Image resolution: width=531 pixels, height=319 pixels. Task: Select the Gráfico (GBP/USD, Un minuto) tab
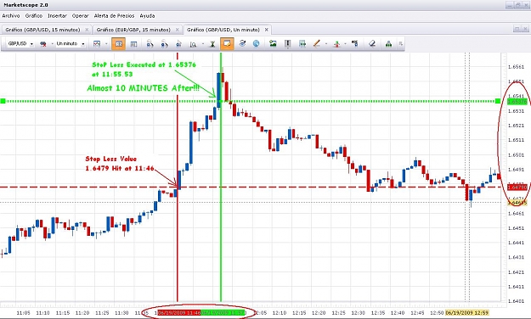click(223, 30)
